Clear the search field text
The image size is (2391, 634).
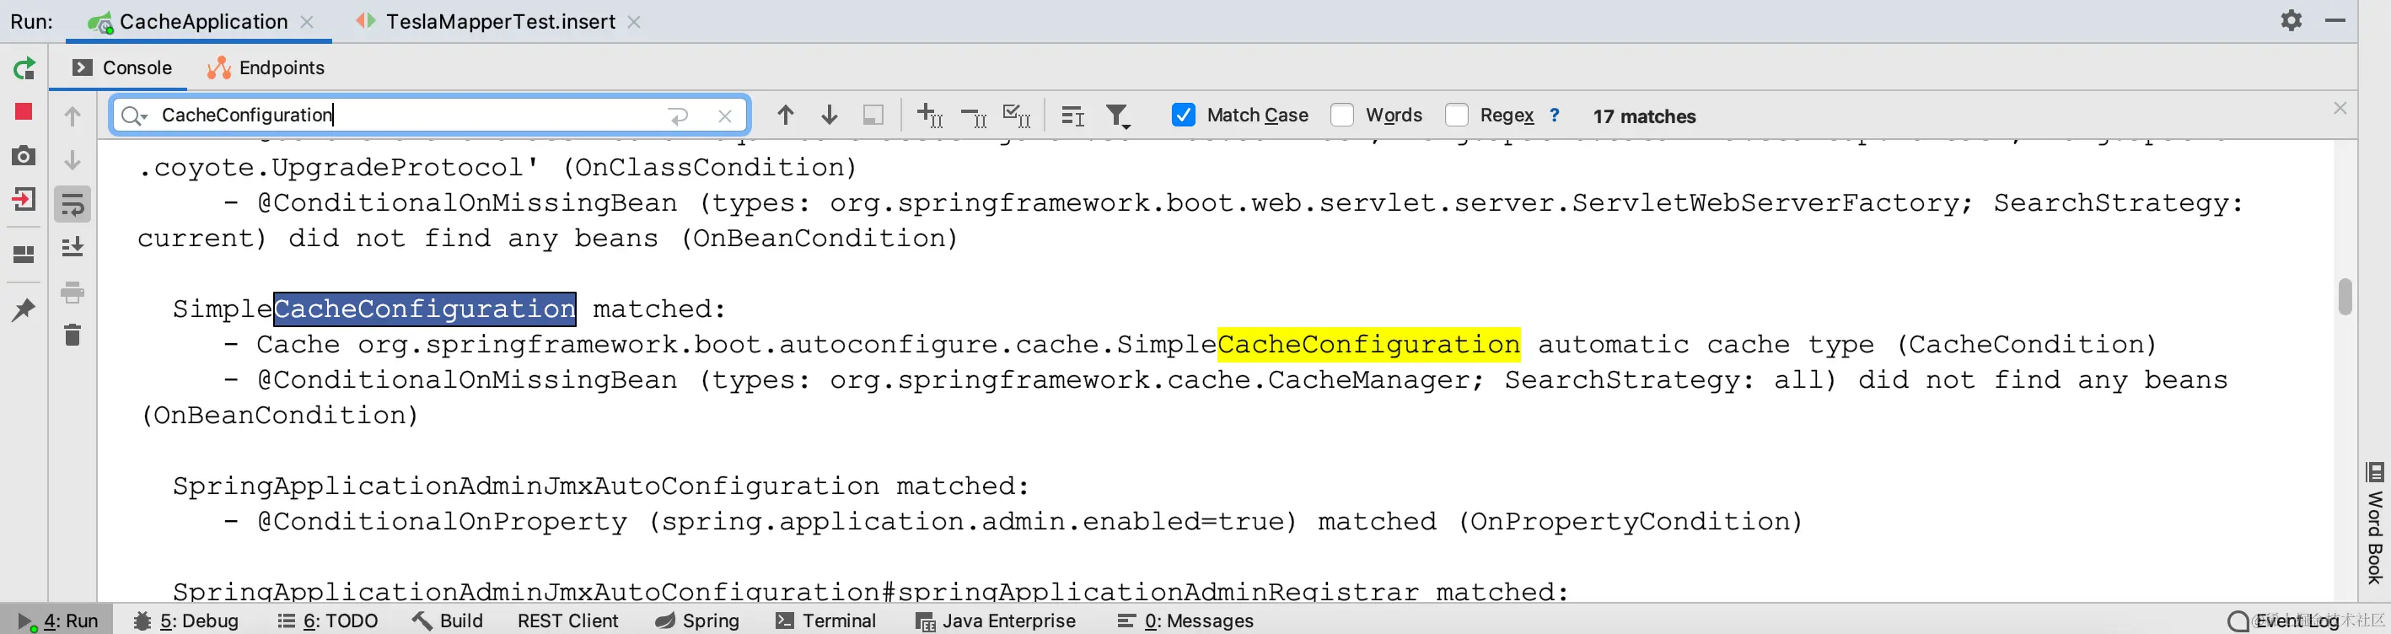tap(725, 116)
